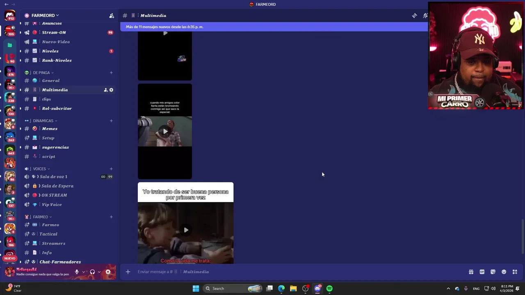The width and height of the screenshot is (525, 295).
Task: Play the 'Yo tratando de ser buena persona' video
Action: [x=186, y=230]
